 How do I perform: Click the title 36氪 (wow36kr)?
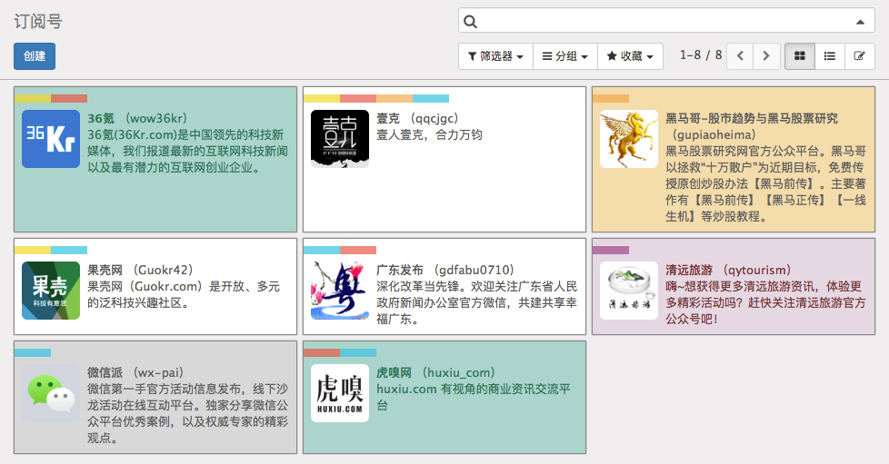[x=137, y=118]
